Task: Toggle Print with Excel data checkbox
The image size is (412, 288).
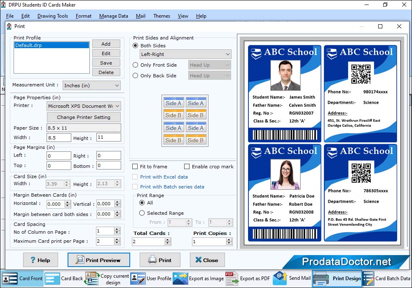Action: (x=135, y=177)
